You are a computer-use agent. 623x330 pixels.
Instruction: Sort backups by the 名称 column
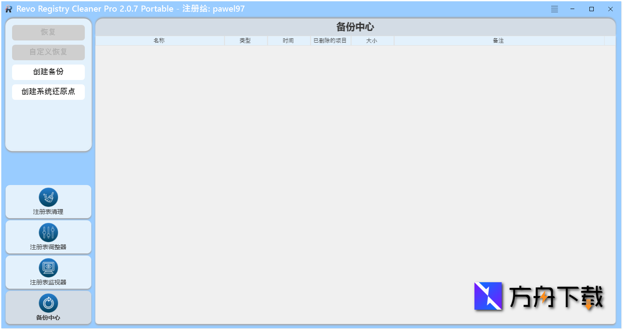[159, 40]
